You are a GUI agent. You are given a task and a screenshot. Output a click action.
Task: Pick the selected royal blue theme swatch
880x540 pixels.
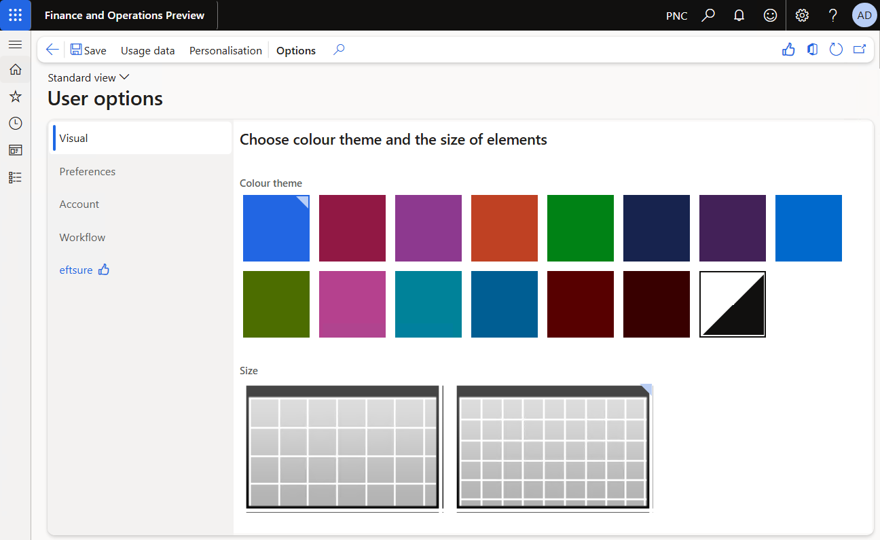click(x=276, y=228)
